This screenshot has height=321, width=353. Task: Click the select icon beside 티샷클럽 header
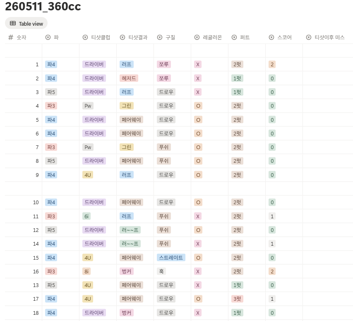pos(85,37)
